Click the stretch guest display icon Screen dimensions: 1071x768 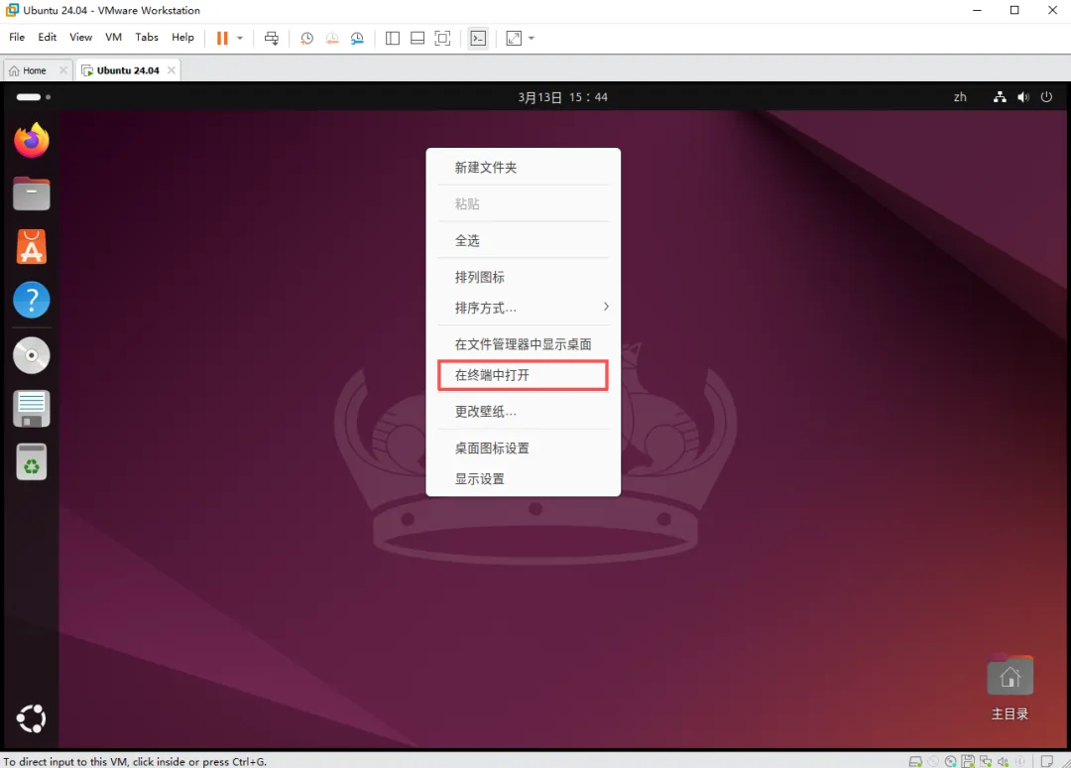coord(514,39)
